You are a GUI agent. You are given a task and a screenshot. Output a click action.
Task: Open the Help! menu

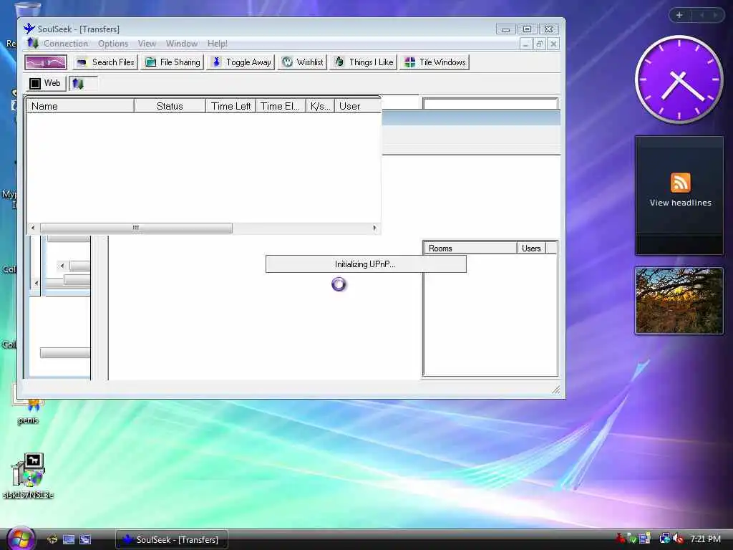[218, 44]
